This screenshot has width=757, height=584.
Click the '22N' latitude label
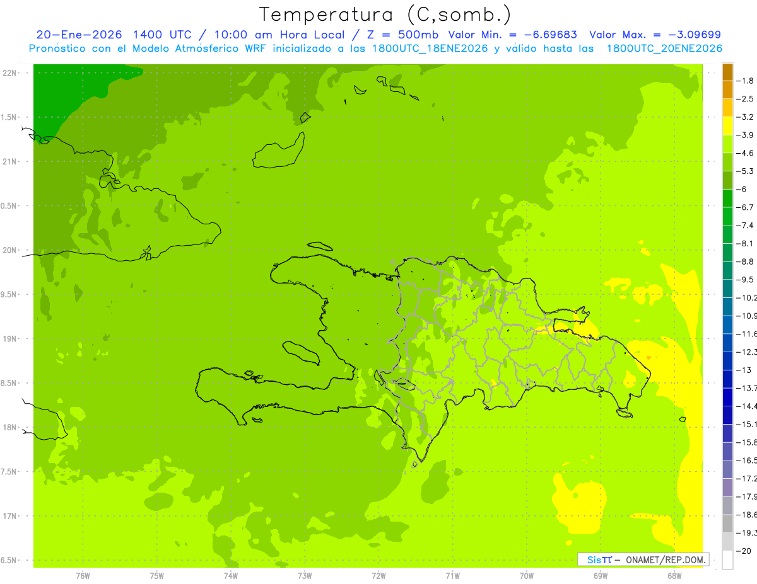point(11,73)
